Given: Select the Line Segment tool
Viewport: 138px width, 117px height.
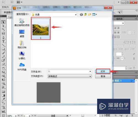Looking at the screenshot, I should click(x=3, y=45).
